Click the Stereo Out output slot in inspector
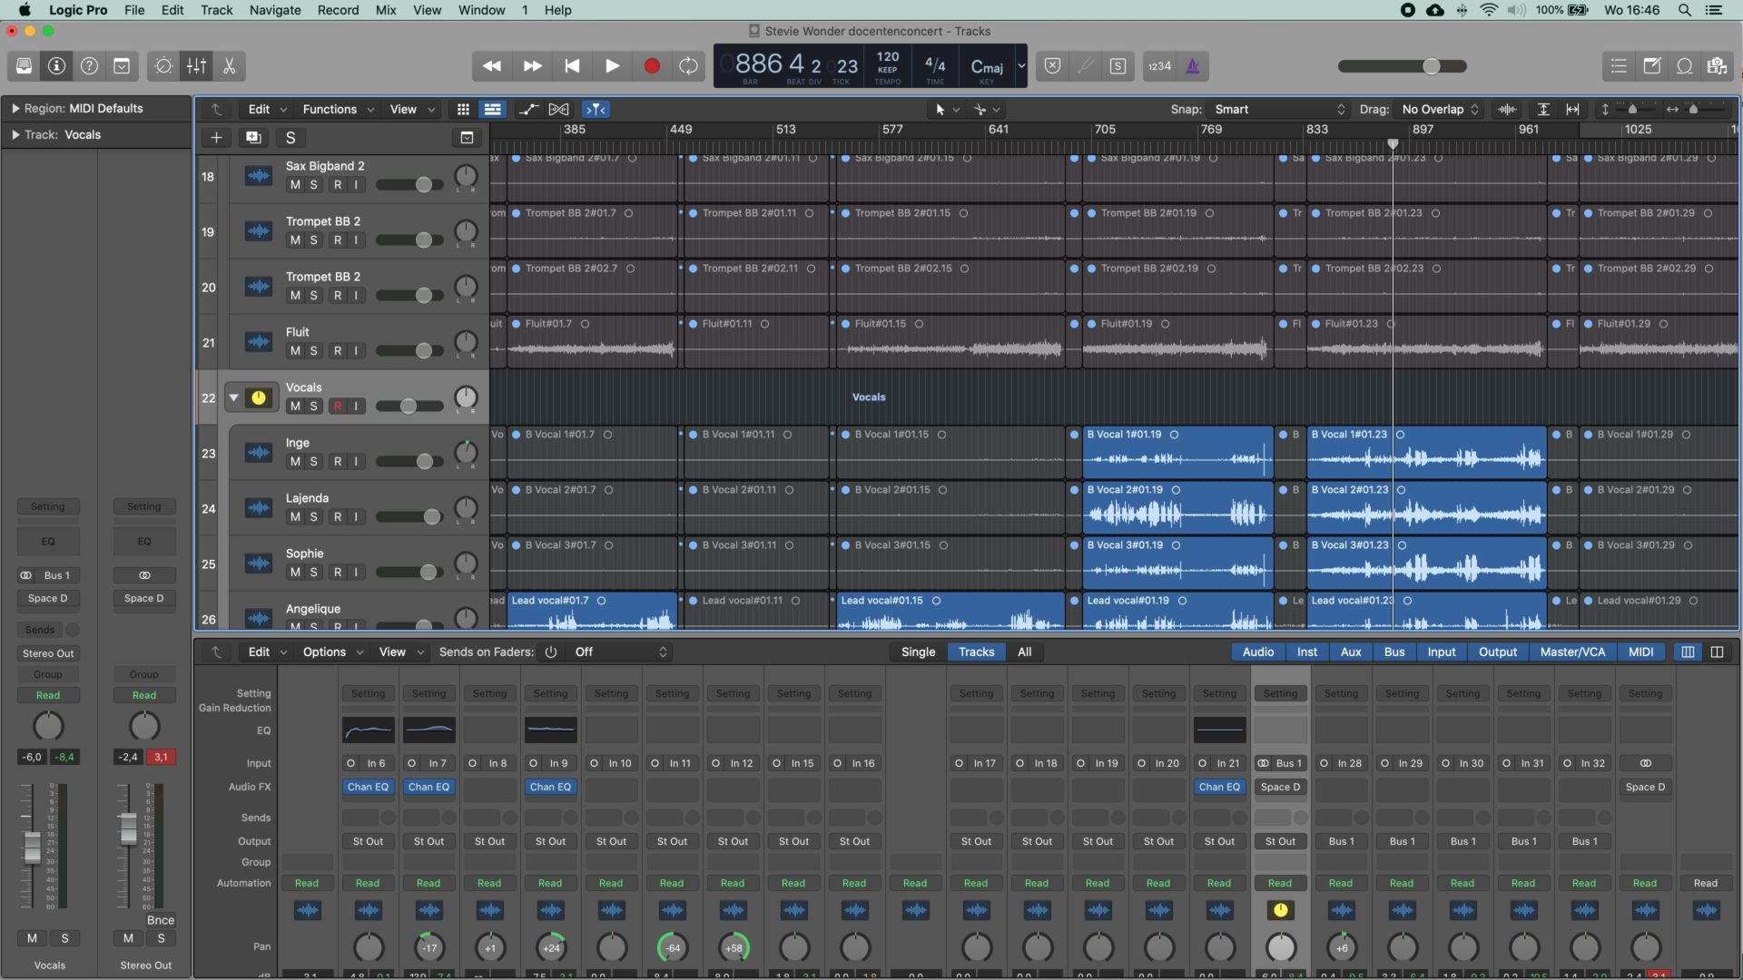The width and height of the screenshot is (1743, 980). (48, 653)
